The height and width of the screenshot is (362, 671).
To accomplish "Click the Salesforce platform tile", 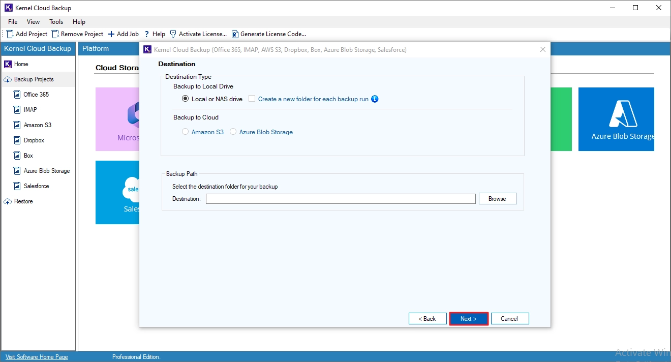I will [117, 192].
